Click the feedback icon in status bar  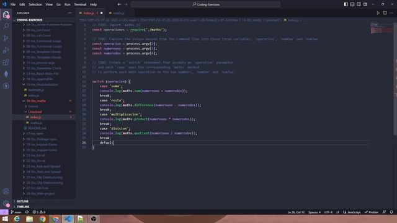click(384, 212)
